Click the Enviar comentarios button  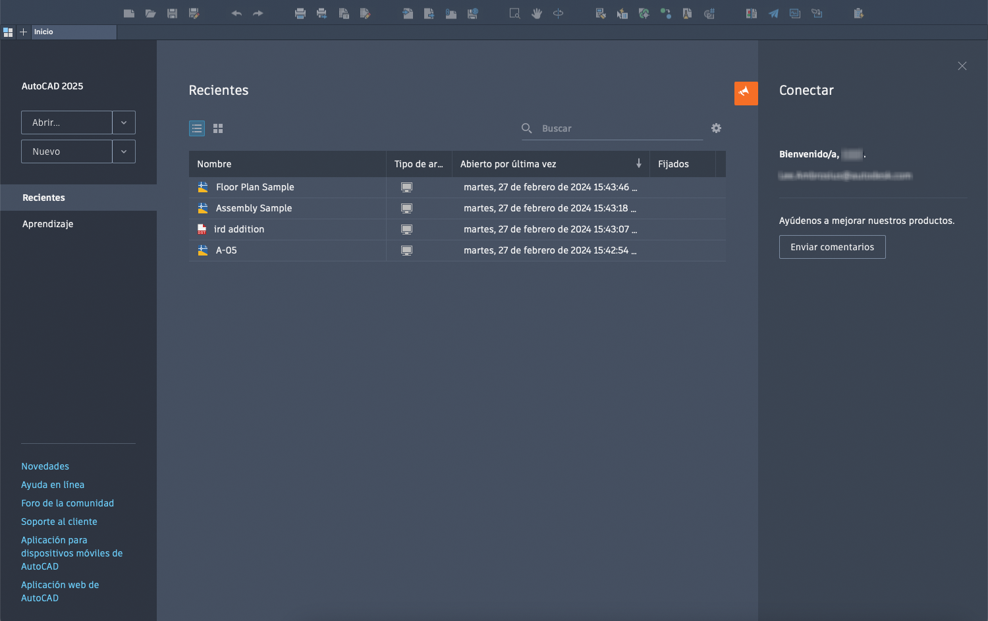(833, 247)
